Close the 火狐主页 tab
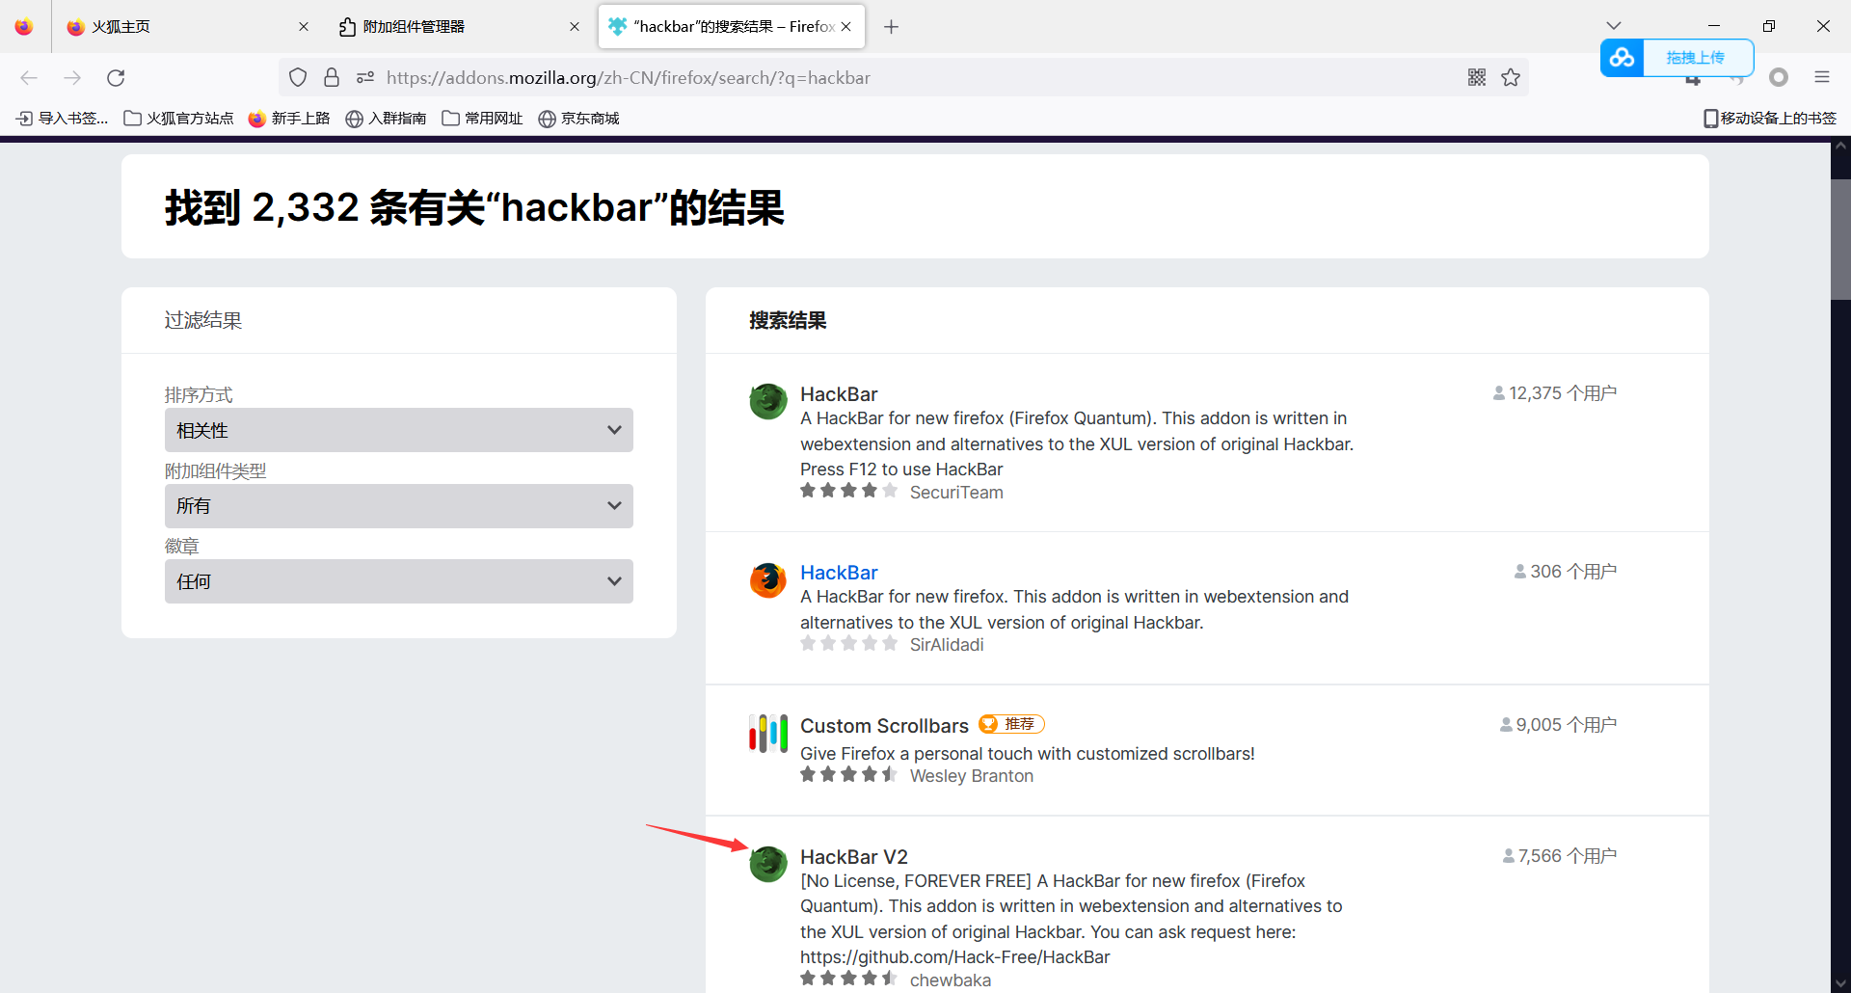The height and width of the screenshot is (993, 1851). pos(304,27)
